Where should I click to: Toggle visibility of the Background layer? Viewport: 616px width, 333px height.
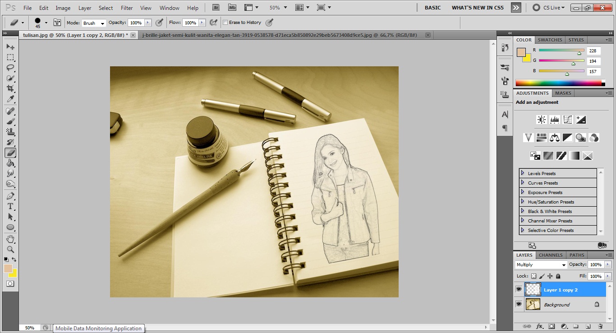(x=519, y=305)
